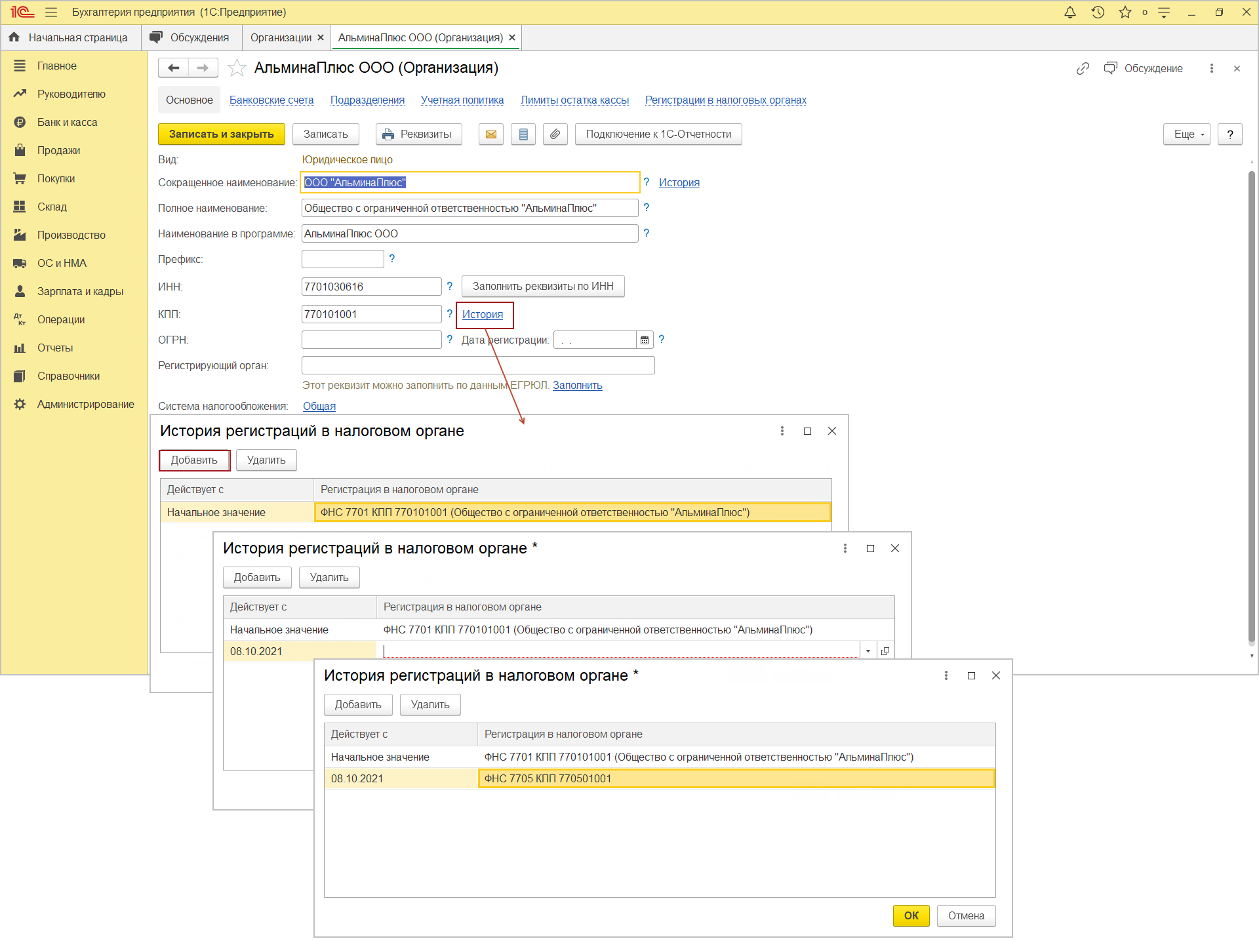Image resolution: width=1259 pixels, height=941 pixels.
Task: Click the paperclip attachments icon
Action: click(x=555, y=134)
